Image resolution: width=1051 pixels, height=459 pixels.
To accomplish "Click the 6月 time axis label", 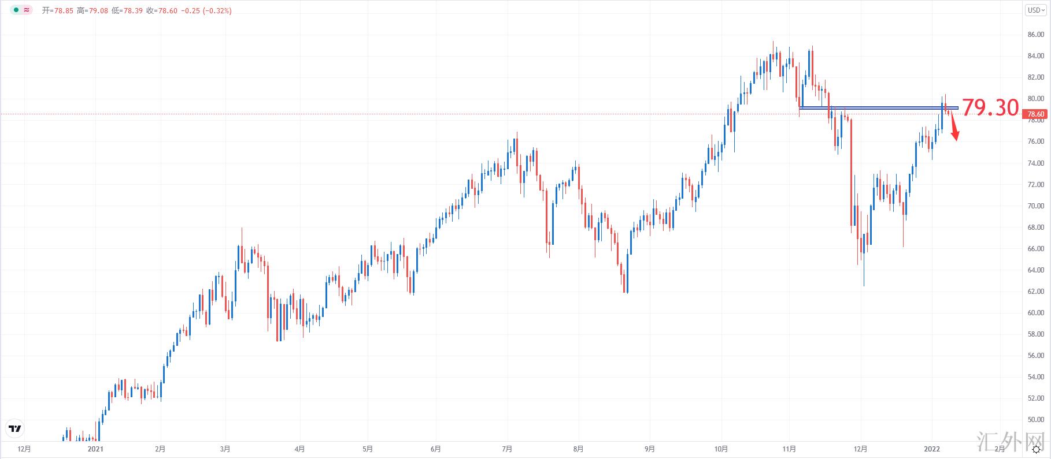I will pos(436,449).
